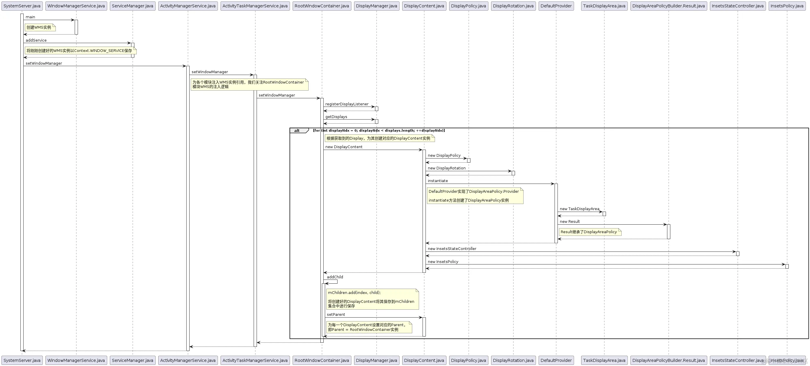
Task: Select the WindowManagerService.java header box at top
Action: [76, 6]
